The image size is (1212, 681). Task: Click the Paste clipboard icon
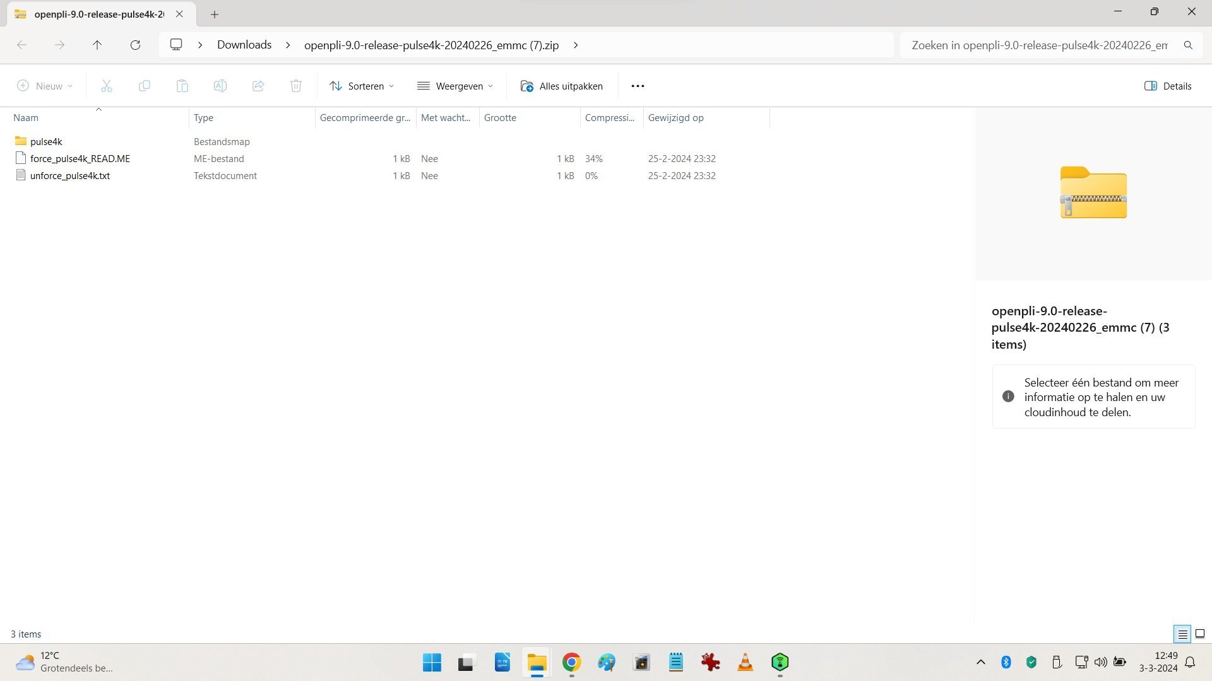(x=182, y=86)
